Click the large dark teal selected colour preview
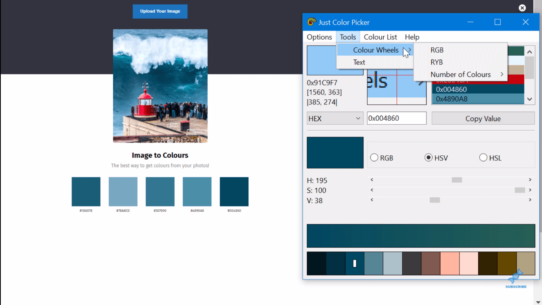This screenshot has height=305, width=542. point(335,152)
